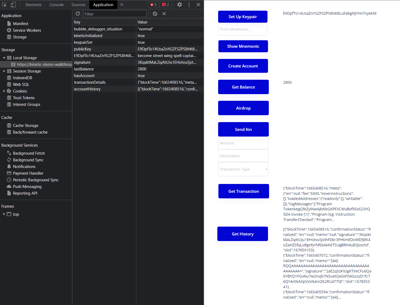Click the red error count badge
The height and width of the screenshot is (305, 400).
153,5
